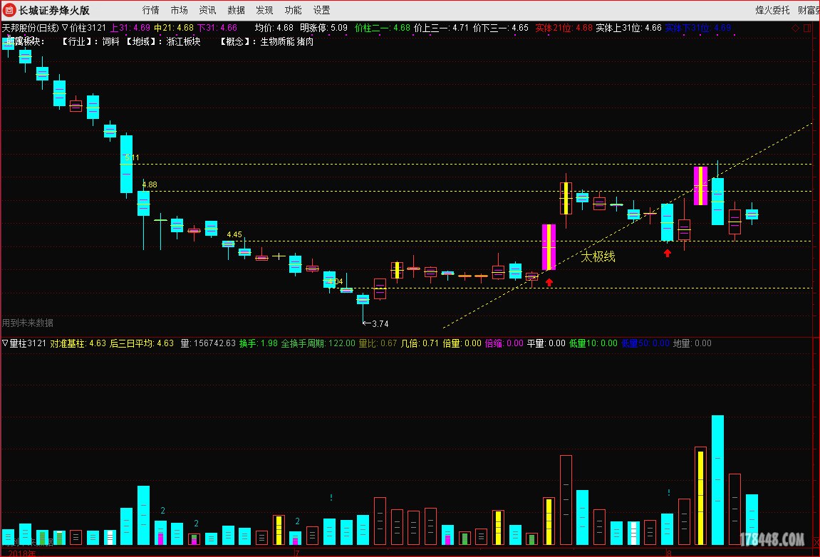
Task: Click the red up arrow below the first magenta candle
Action: [x=549, y=283]
